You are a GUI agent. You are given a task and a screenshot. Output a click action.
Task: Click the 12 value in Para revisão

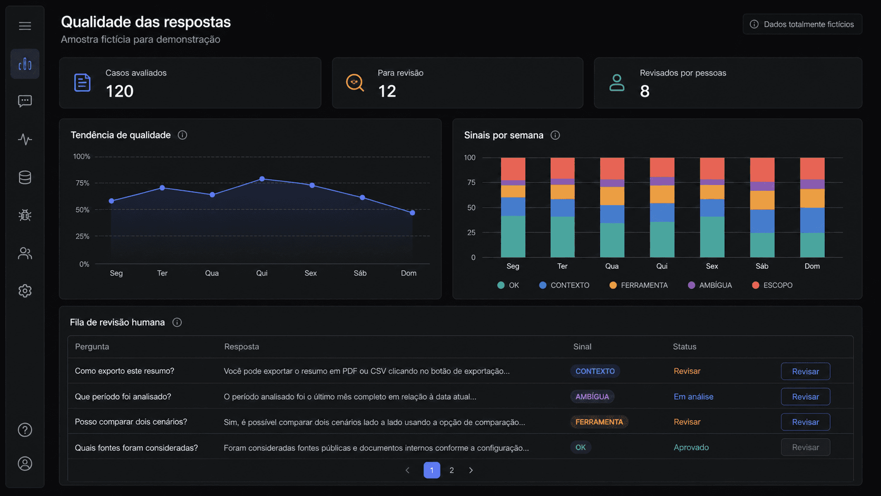click(387, 91)
